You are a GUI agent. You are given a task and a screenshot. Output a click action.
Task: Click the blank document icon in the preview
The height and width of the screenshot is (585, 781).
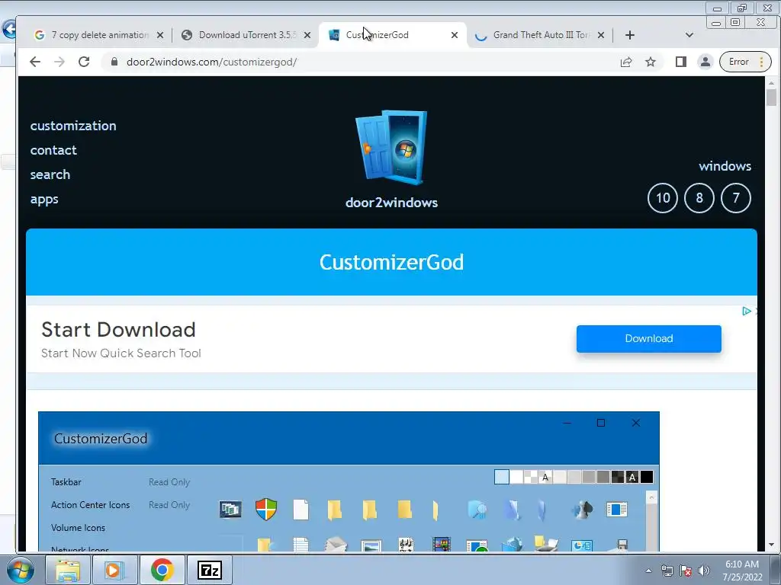[x=301, y=510]
